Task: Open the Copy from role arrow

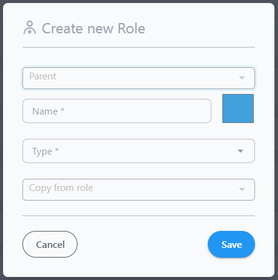Action: point(242,189)
